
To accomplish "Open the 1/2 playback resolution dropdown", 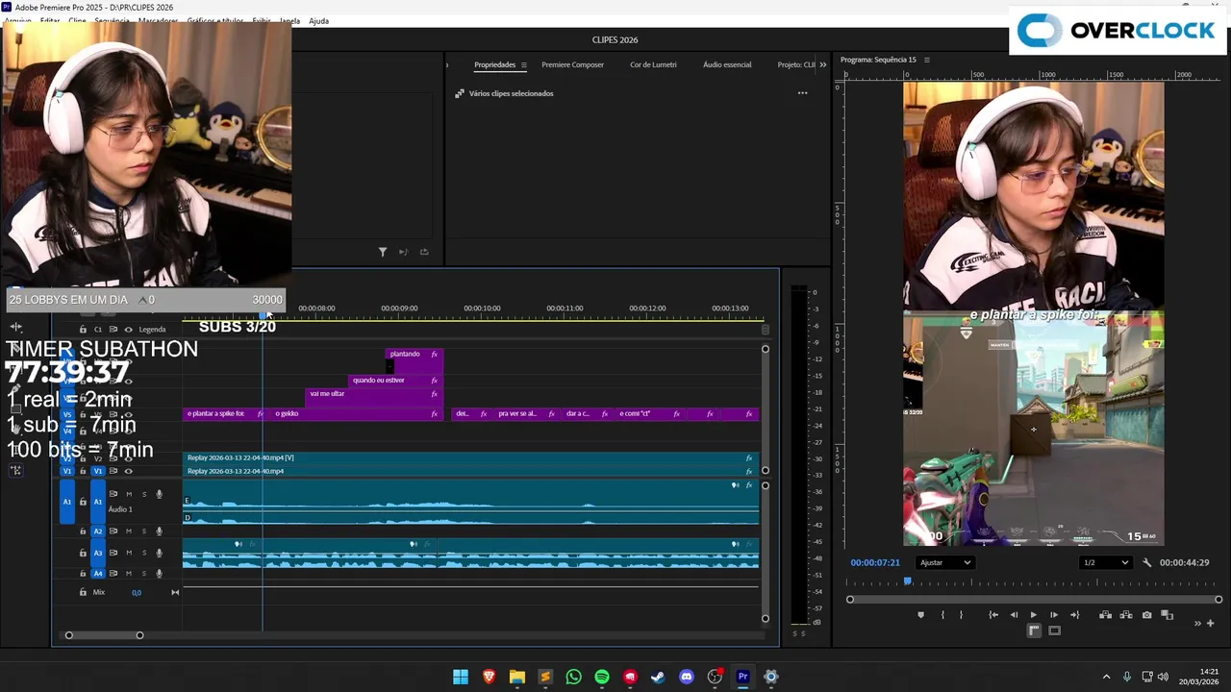I will pos(1104,562).
